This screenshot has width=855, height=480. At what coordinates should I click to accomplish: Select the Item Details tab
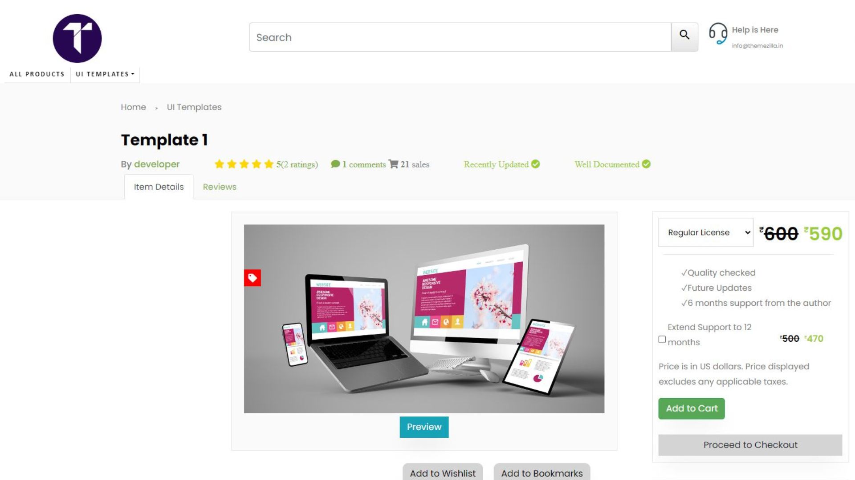click(x=159, y=186)
